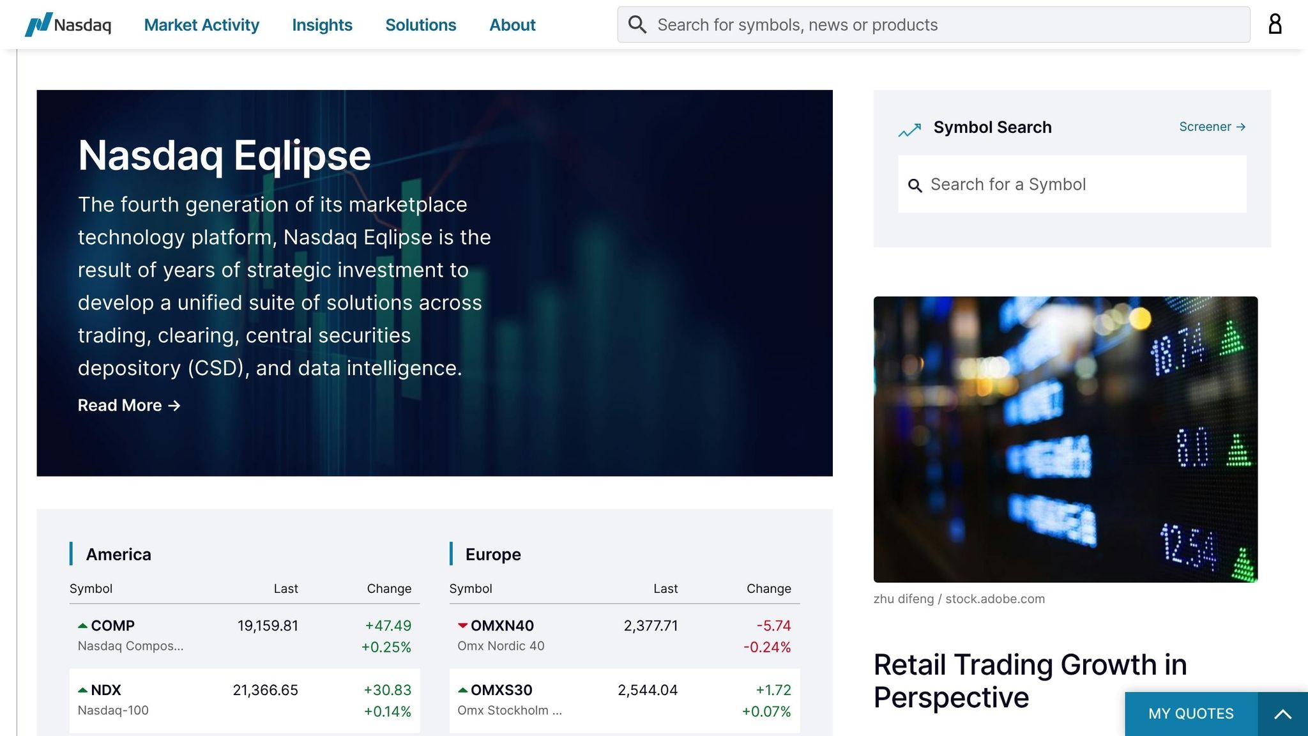Screen dimensions: 1308x736
Task: Click into the Search for a Symbol field
Action: tap(1072, 184)
